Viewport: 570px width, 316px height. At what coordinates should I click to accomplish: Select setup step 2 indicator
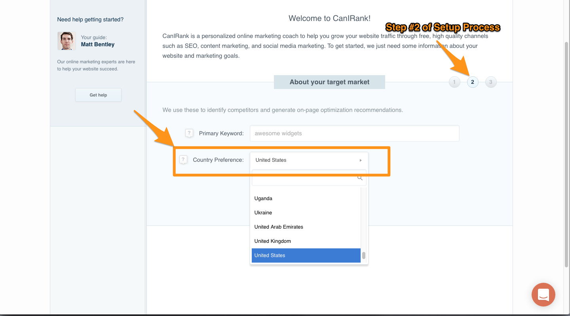point(473,82)
